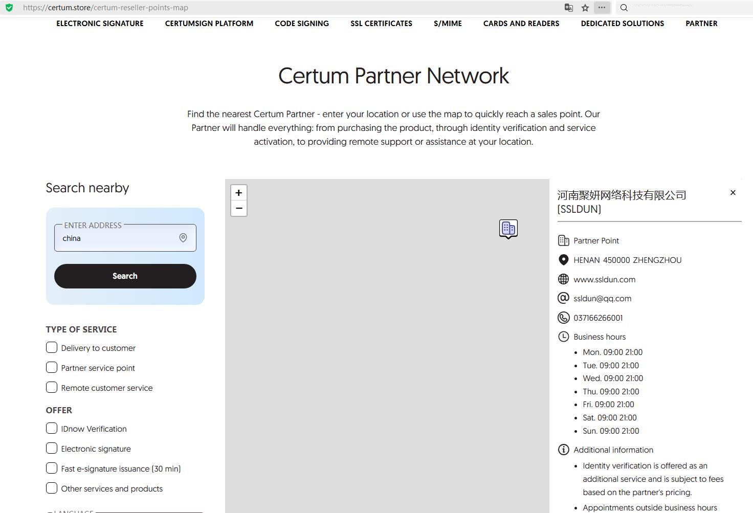This screenshot has height=513, width=753.
Task: Click the phone number 037166266001
Action: tap(598, 318)
